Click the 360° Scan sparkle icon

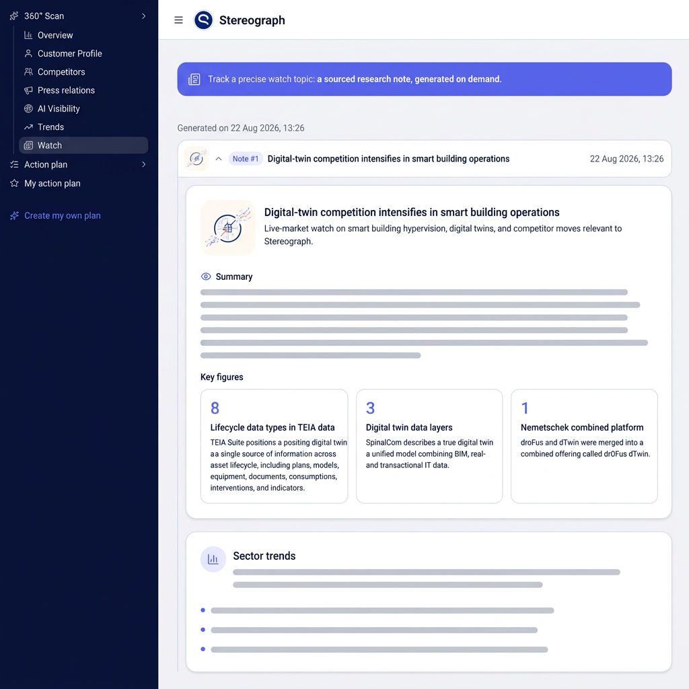(14, 16)
